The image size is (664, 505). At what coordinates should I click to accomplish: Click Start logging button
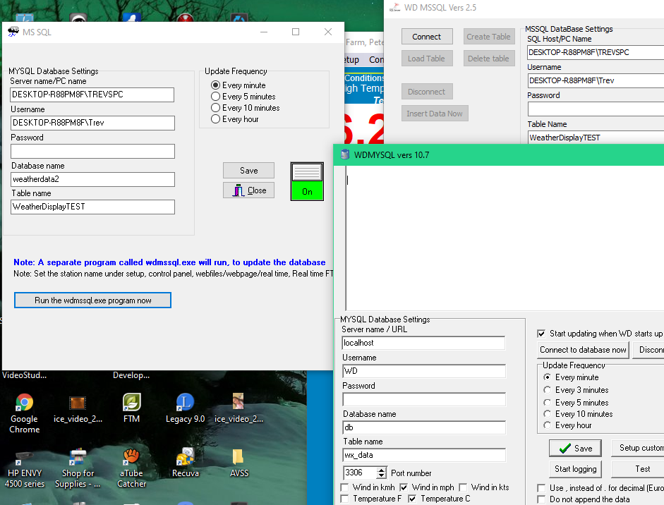(x=576, y=469)
